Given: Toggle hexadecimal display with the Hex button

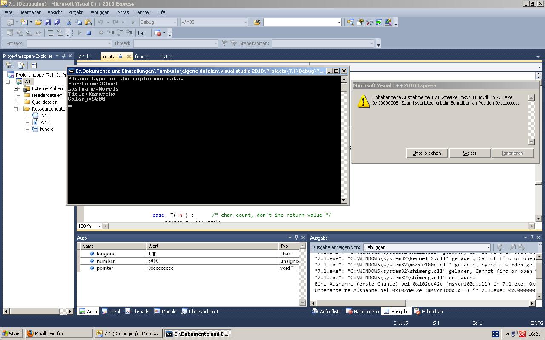Looking at the screenshot, I should [142, 33].
